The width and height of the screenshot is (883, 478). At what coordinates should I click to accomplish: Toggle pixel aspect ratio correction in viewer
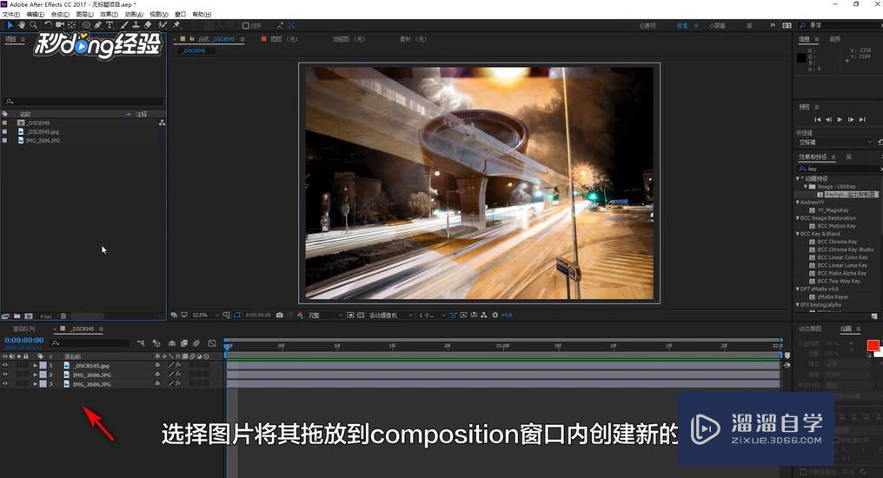coord(453,315)
